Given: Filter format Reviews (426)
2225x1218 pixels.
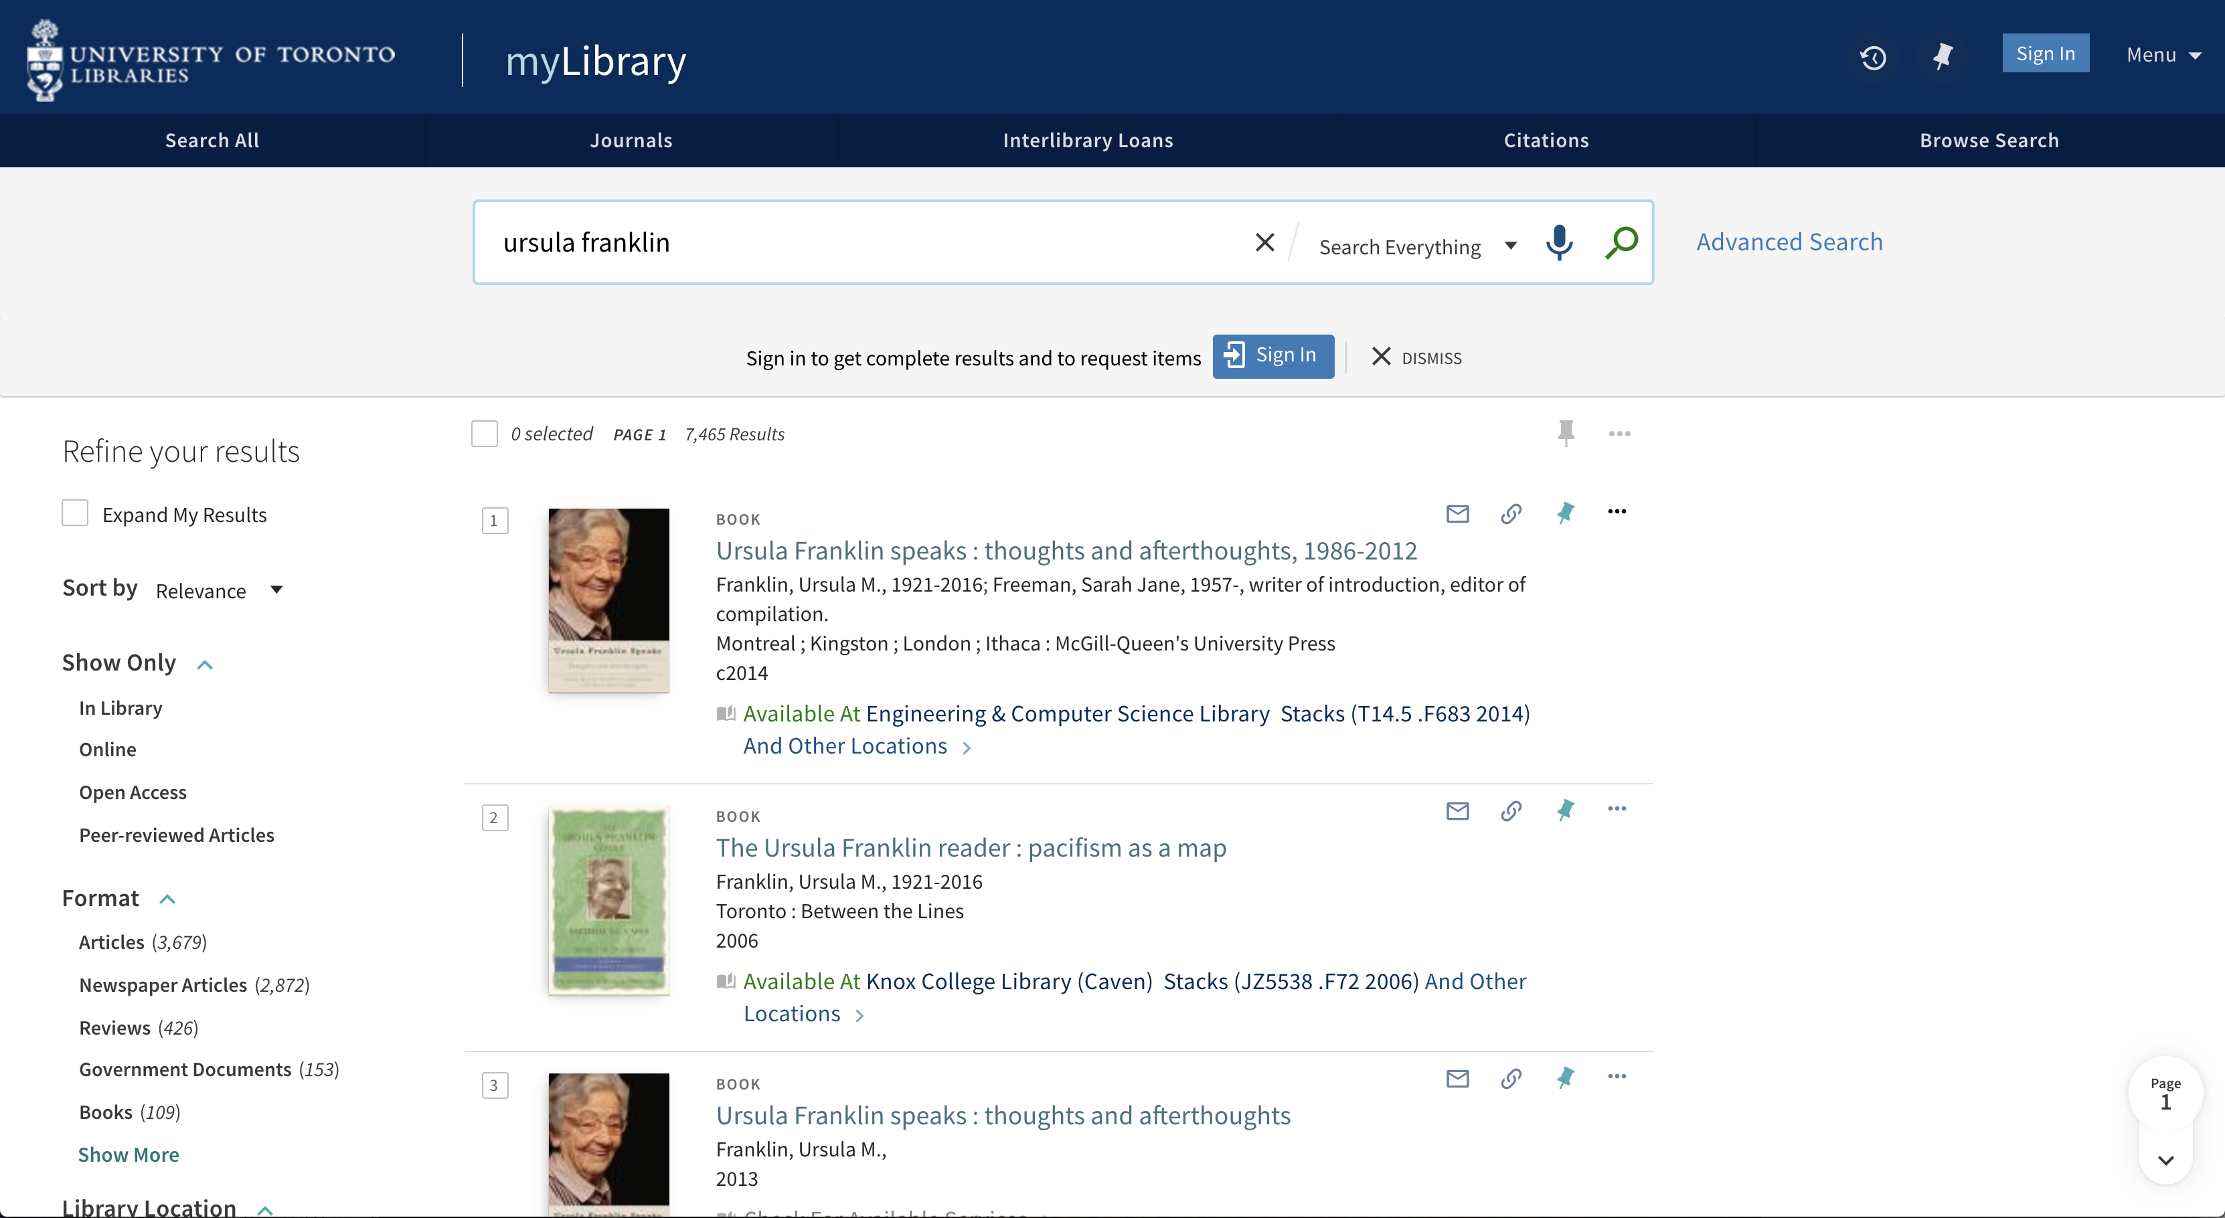Looking at the screenshot, I should point(139,1028).
